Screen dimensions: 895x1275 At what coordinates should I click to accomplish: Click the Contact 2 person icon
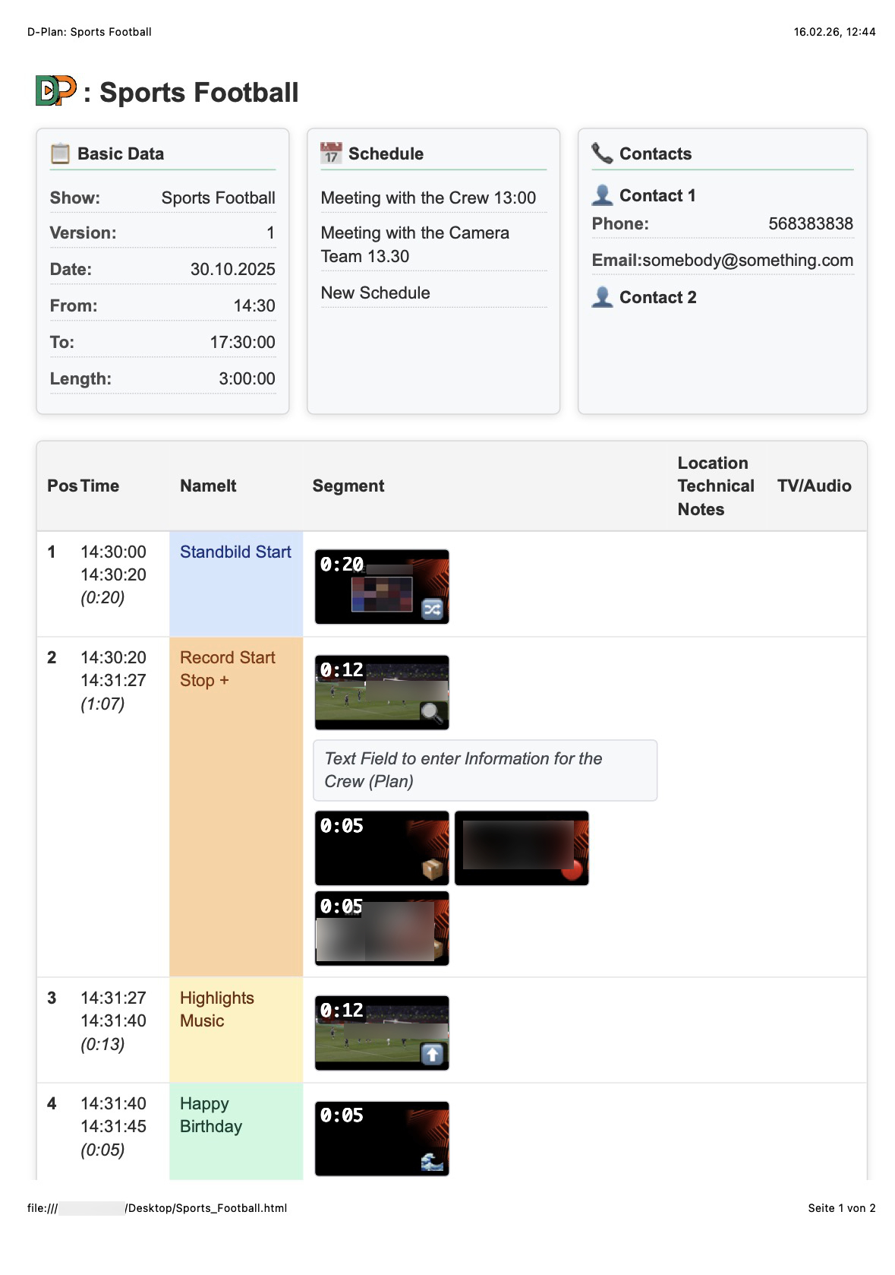(602, 297)
